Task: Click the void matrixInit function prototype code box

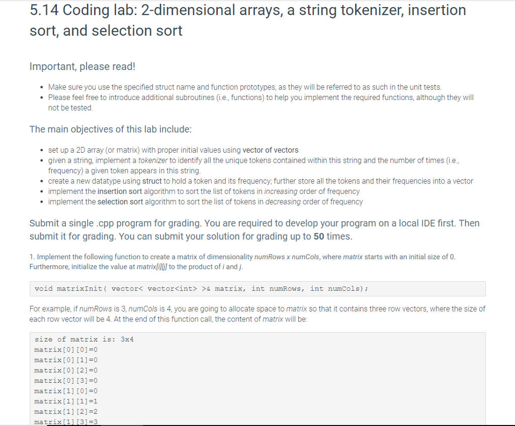Action: coord(257,289)
